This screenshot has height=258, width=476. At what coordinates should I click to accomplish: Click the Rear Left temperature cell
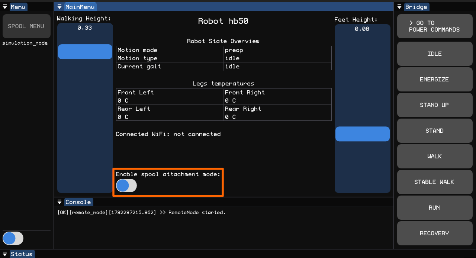(170, 113)
